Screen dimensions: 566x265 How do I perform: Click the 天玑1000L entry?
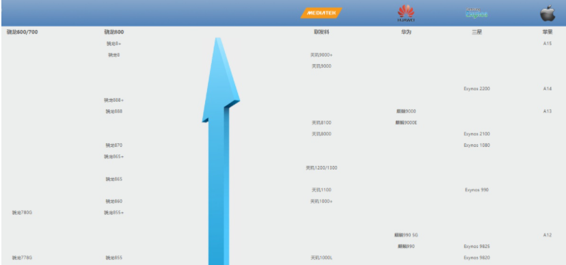pyautogui.click(x=321, y=257)
